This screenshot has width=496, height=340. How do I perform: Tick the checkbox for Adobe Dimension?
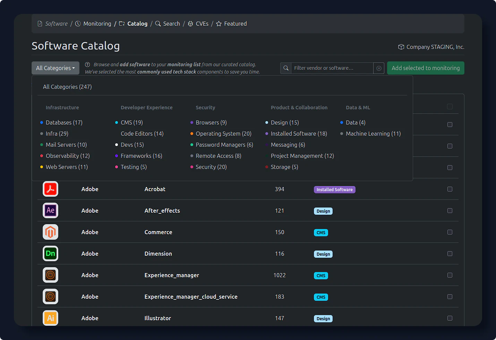[450, 254]
